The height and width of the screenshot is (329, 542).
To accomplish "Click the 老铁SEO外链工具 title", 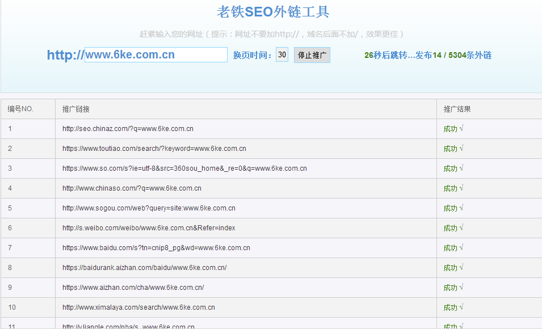I will (x=273, y=12).
